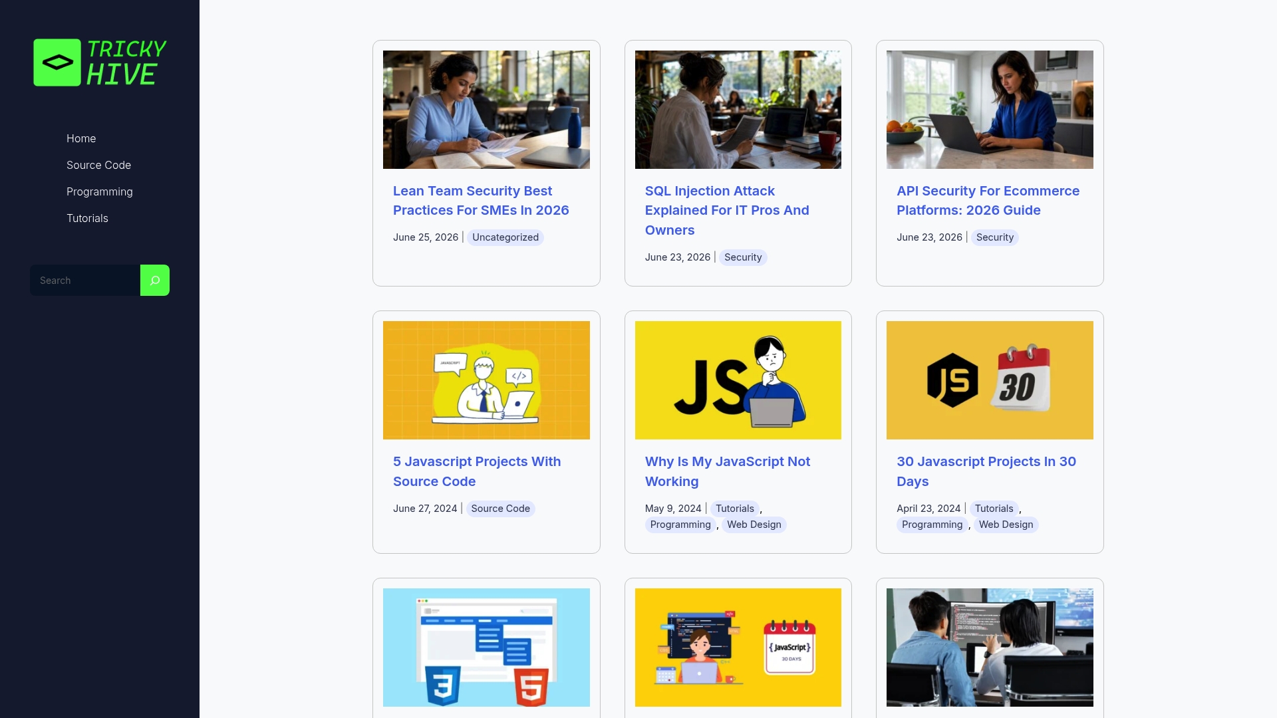
Task: Select Programming tag on 30 Javascript Projects post
Action: click(x=932, y=525)
